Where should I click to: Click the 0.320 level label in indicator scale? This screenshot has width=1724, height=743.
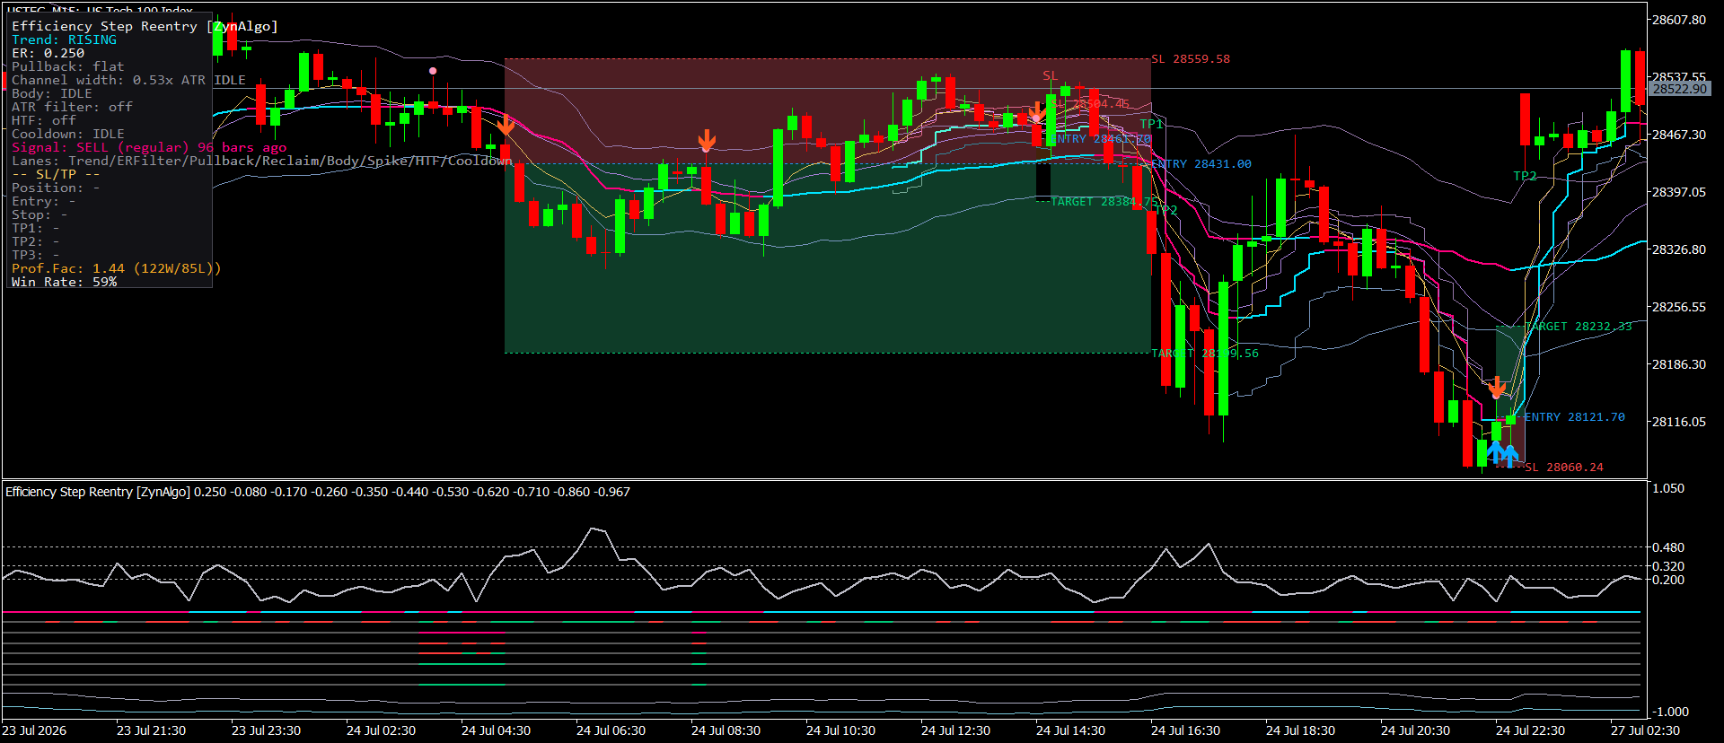point(1668,566)
